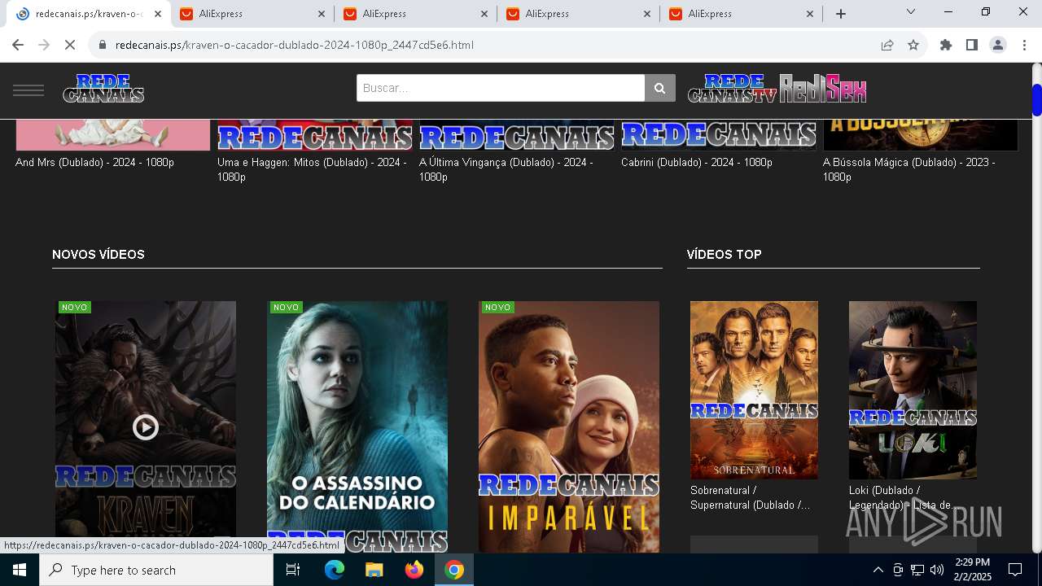Viewport: 1042px width, 586px height.
Task: Open Cabrini (Dublado) - 2024 link
Action: 697,162
